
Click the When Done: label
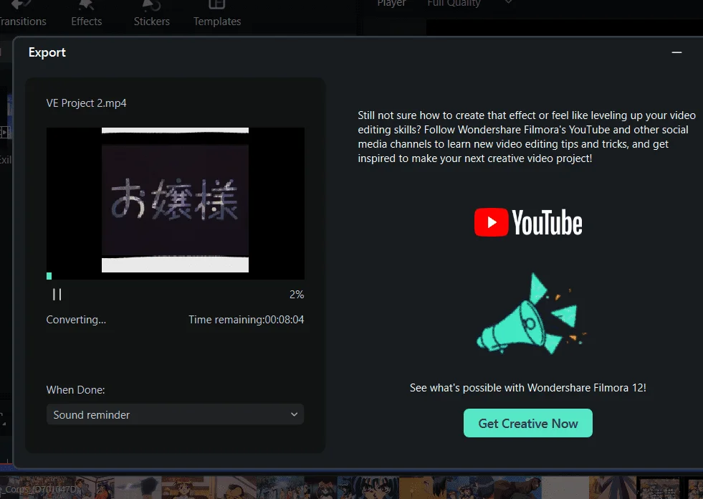pyautogui.click(x=75, y=390)
